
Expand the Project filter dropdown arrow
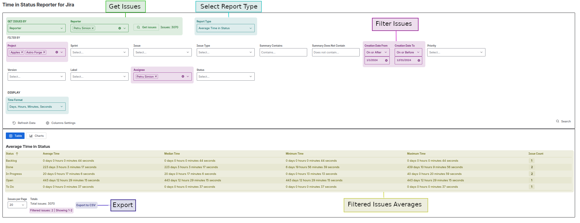(62, 52)
